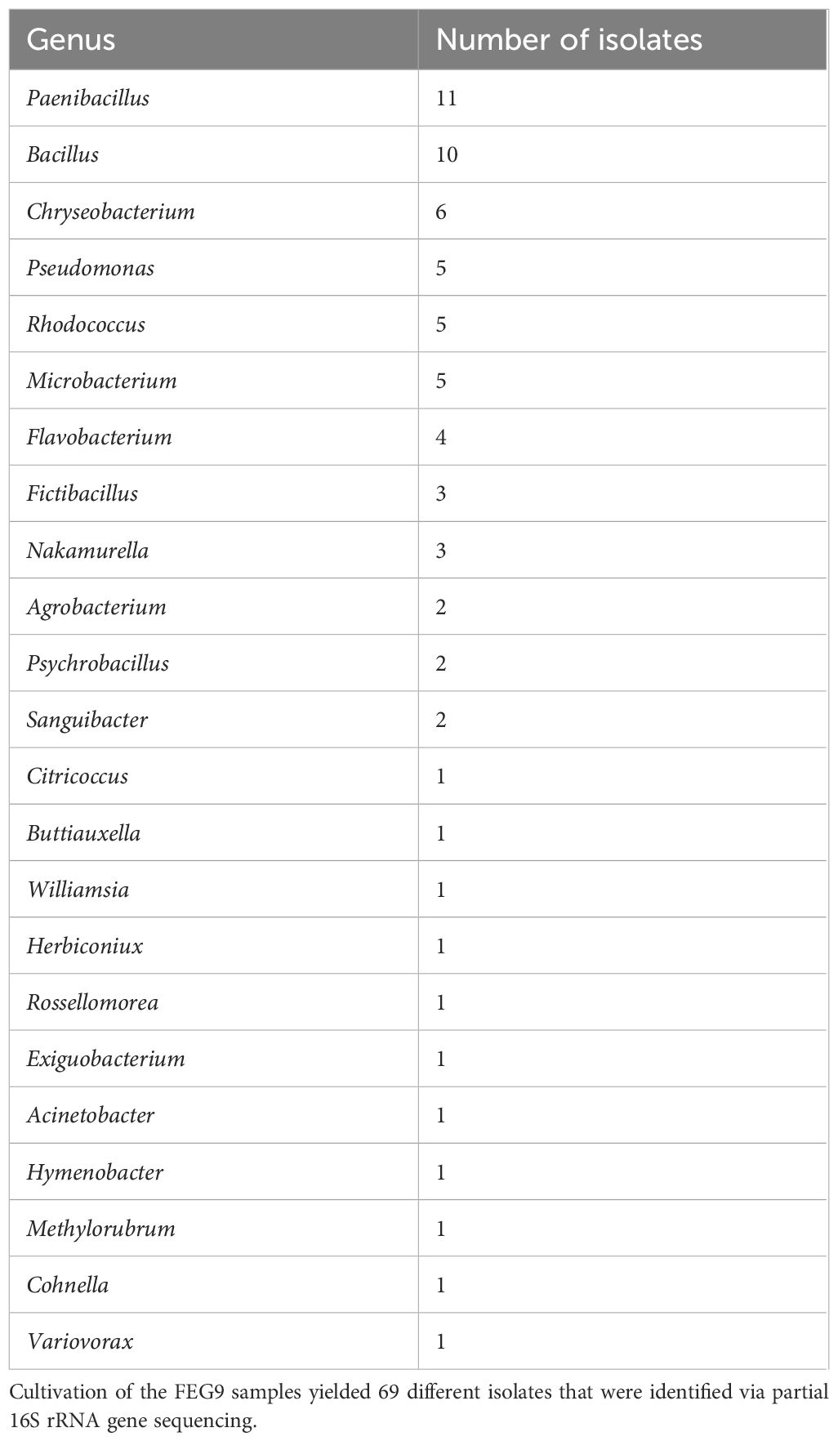Select the Bacillus genus cell
The width and height of the screenshot is (838, 1441).
tap(63, 155)
